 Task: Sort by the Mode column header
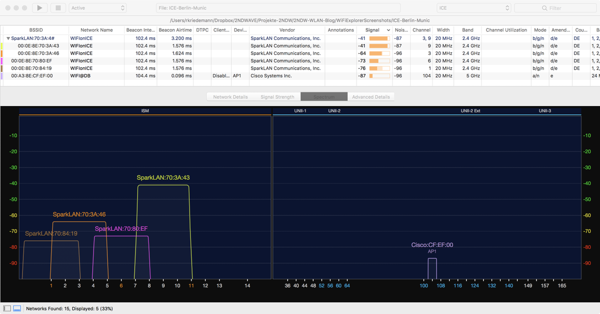click(540, 30)
